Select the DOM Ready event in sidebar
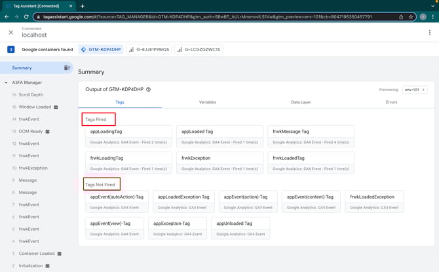Viewport: 439px width, 272px height. (x=31, y=131)
